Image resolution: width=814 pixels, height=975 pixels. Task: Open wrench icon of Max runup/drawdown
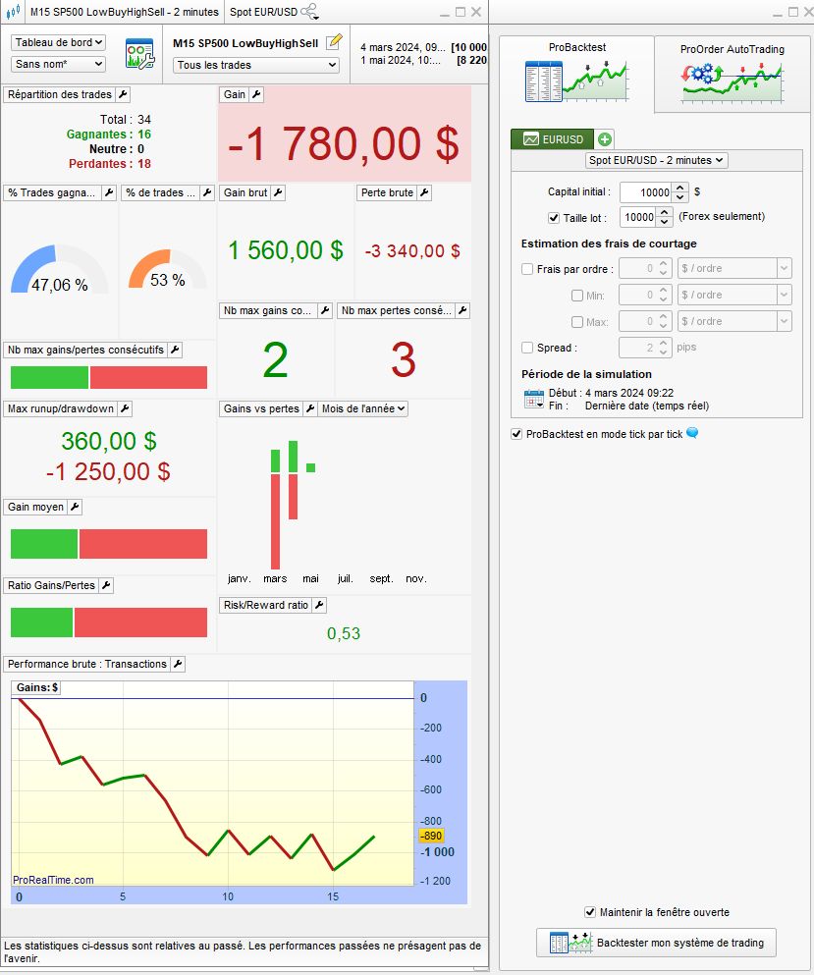point(125,408)
